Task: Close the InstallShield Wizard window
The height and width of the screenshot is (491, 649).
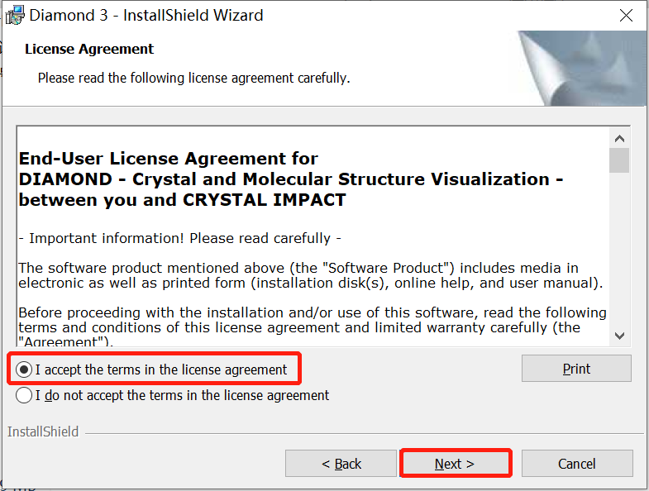Action: tap(626, 15)
